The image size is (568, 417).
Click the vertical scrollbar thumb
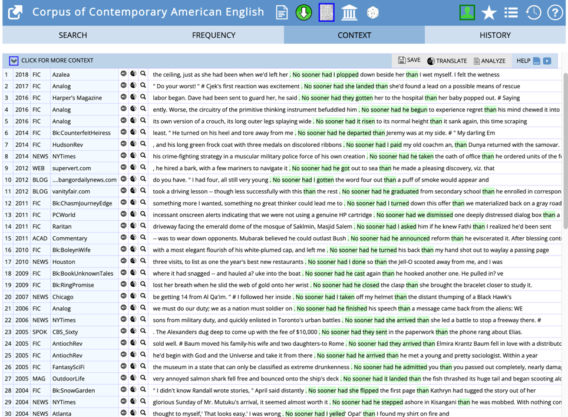(x=566, y=151)
